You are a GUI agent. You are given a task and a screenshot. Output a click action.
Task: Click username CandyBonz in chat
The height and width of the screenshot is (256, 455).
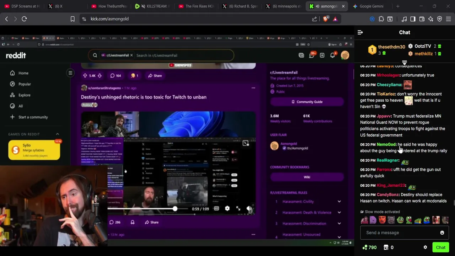[x=387, y=194]
